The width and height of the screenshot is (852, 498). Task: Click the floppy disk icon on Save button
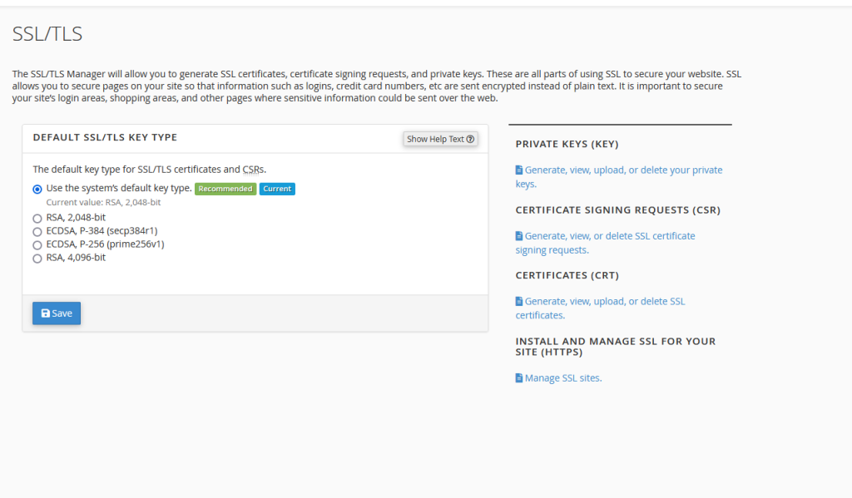(46, 313)
